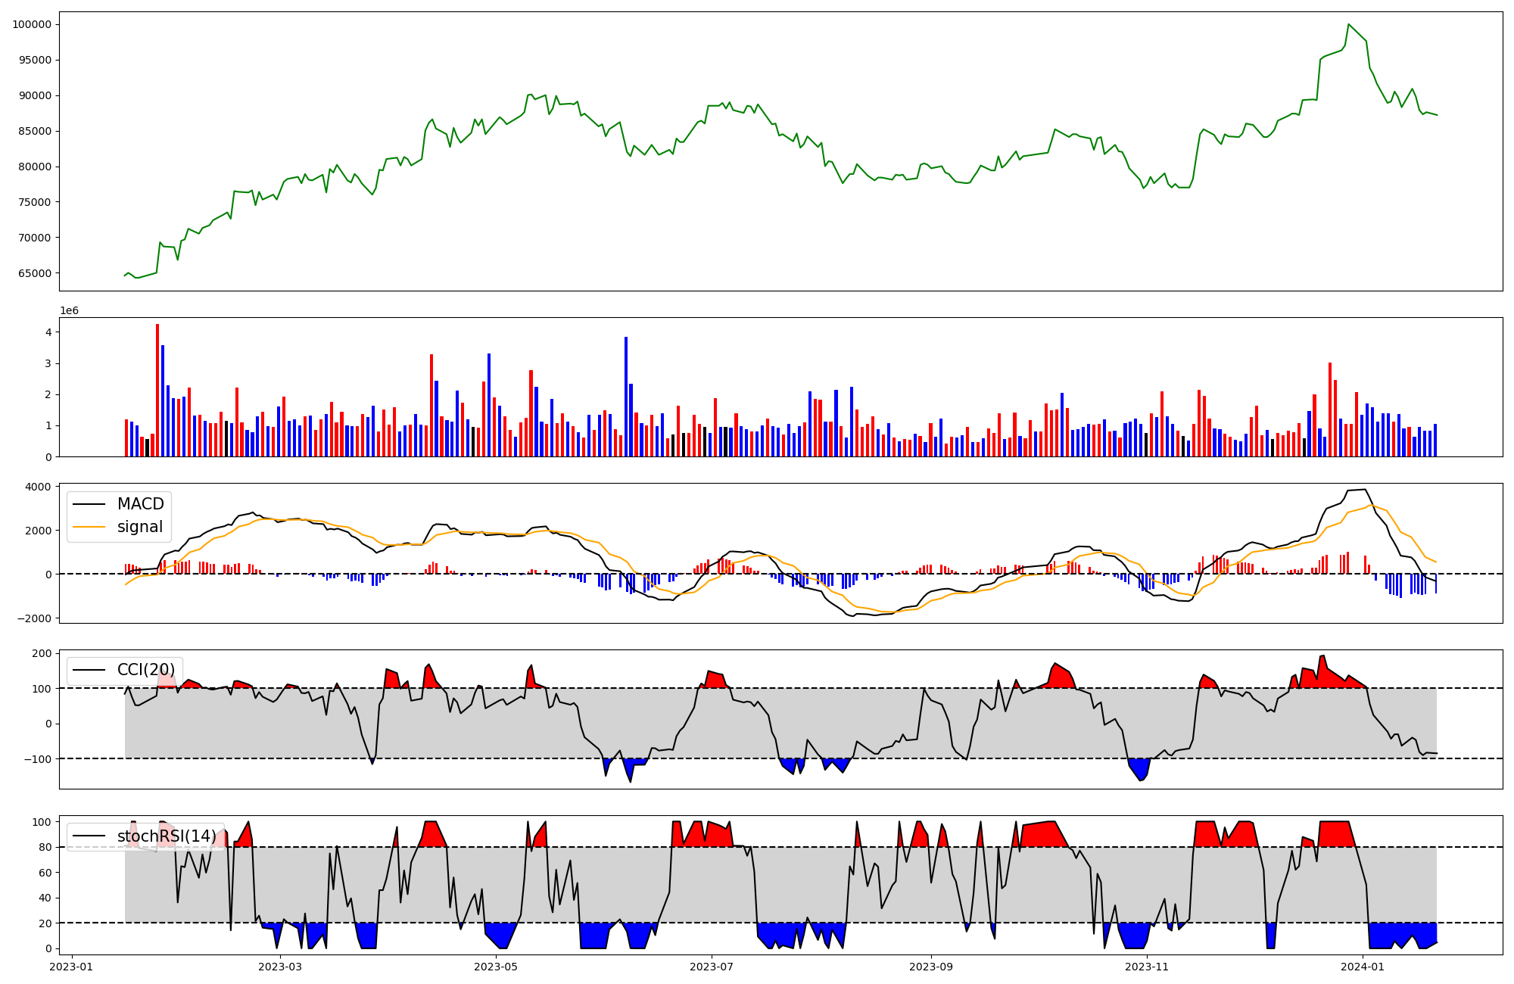Click the 100000 price axis tick label

click(32, 24)
